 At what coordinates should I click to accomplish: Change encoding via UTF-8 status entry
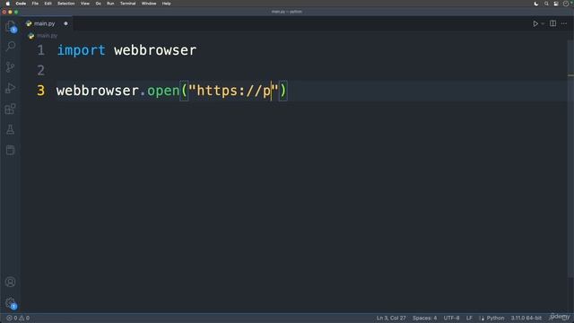coord(451,318)
